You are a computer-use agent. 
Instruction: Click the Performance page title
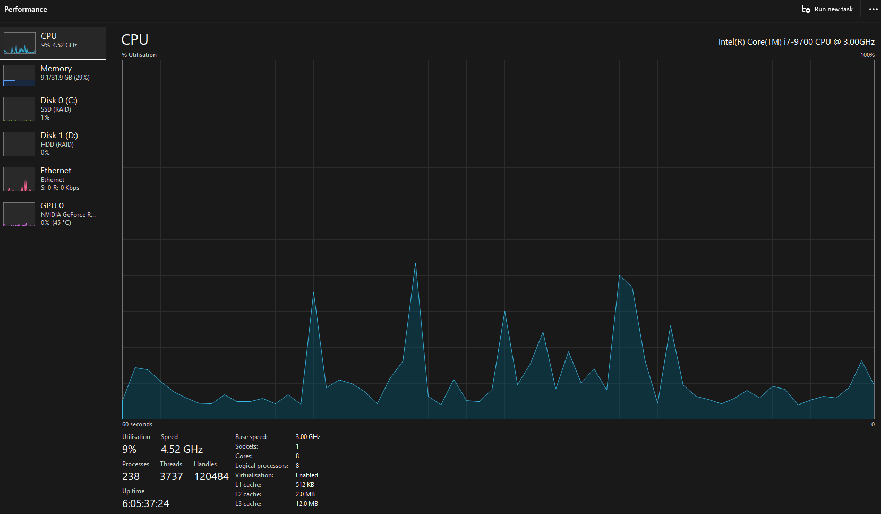pos(25,9)
